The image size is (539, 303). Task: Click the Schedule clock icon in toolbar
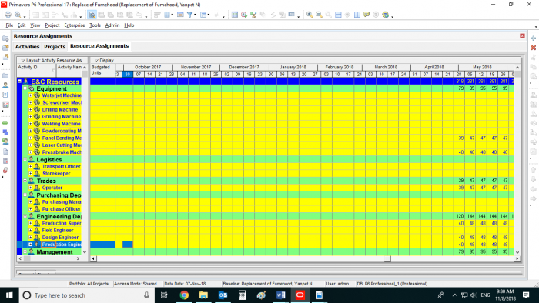(x=244, y=15)
